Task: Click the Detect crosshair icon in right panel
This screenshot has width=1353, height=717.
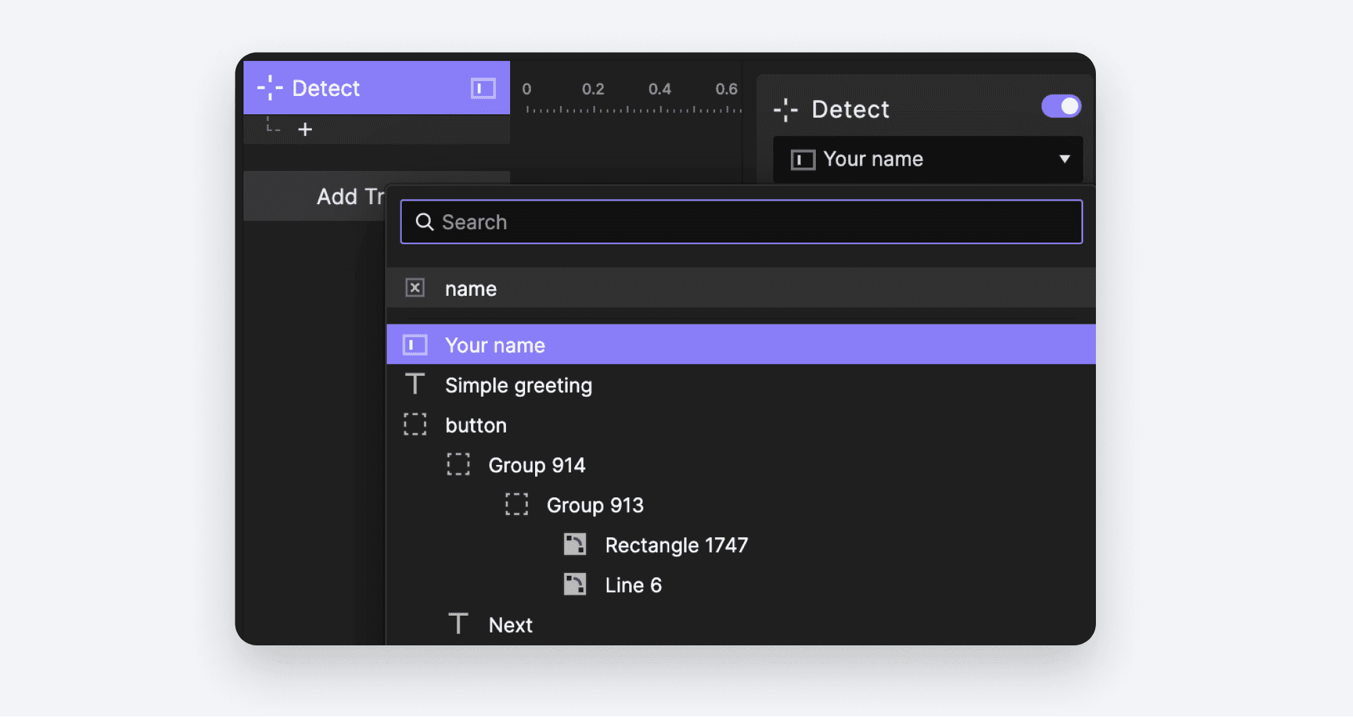Action: click(785, 109)
